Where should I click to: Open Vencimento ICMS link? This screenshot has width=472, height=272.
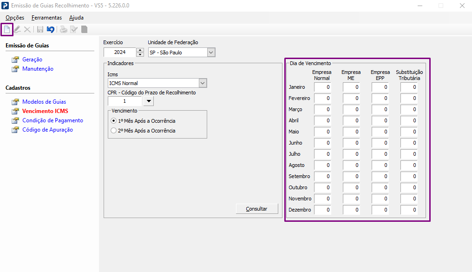click(x=45, y=111)
